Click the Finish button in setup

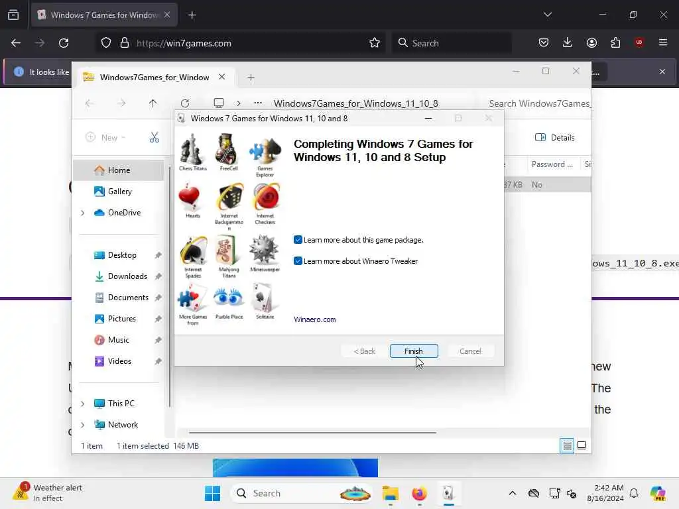[414, 351]
